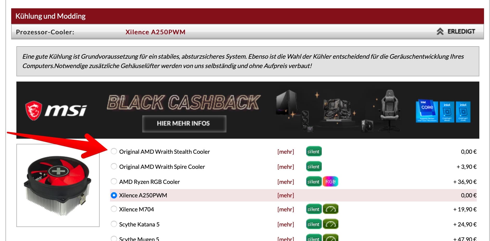Open [mehr] link for AMD Ryzen RGB Cooler

[x=286, y=182]
